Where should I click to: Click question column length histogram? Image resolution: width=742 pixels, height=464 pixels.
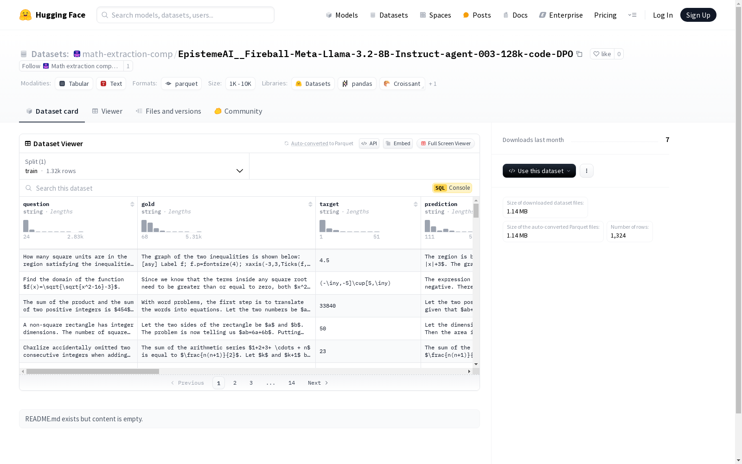pos(53,226)
